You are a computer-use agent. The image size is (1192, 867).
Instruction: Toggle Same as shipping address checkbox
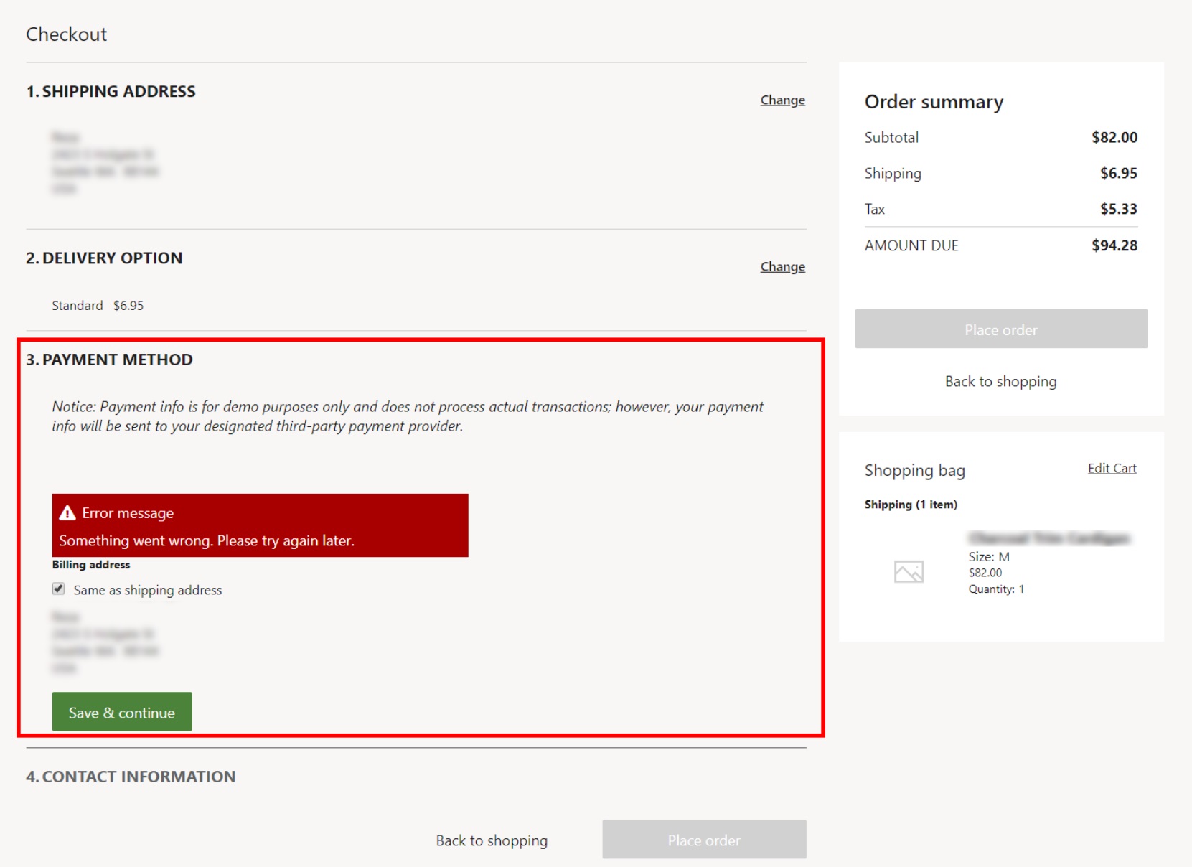pyautogui.click(x=59, y=589)
